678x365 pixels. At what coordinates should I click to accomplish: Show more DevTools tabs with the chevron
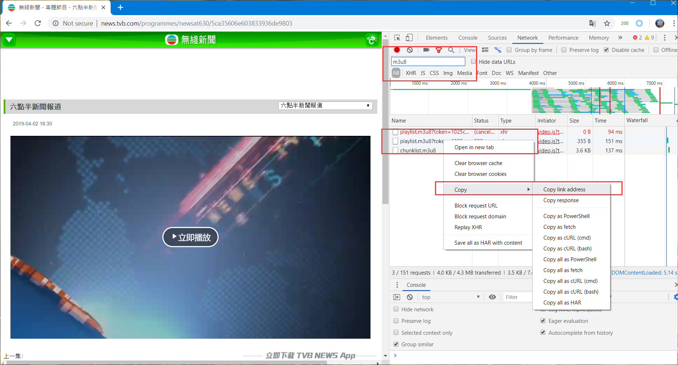coord(620,38)
